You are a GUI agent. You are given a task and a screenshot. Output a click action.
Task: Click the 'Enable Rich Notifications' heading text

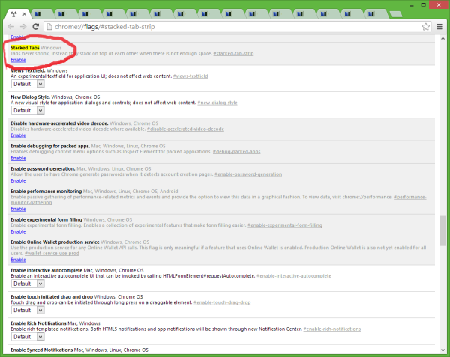click(x=38, y=323)
